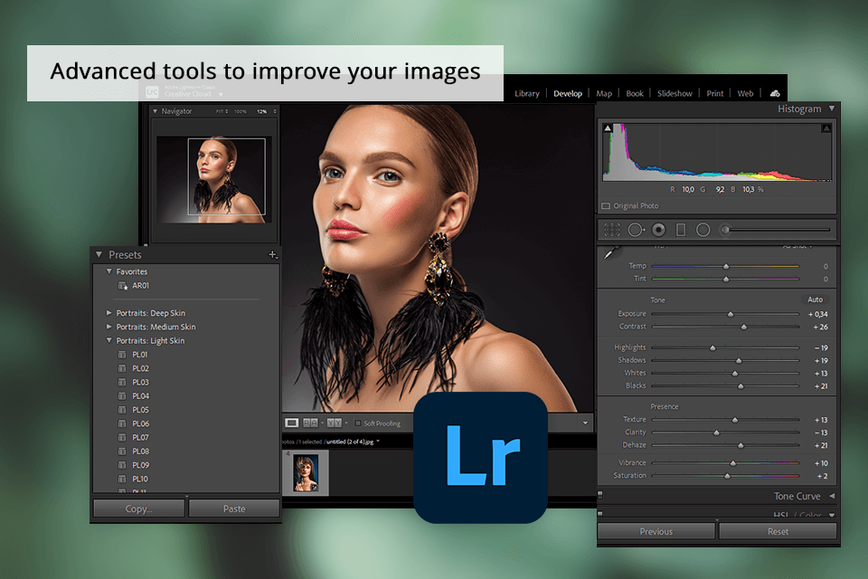
Task: Collapse the Favorites preset group
Action: pos(109,271)
